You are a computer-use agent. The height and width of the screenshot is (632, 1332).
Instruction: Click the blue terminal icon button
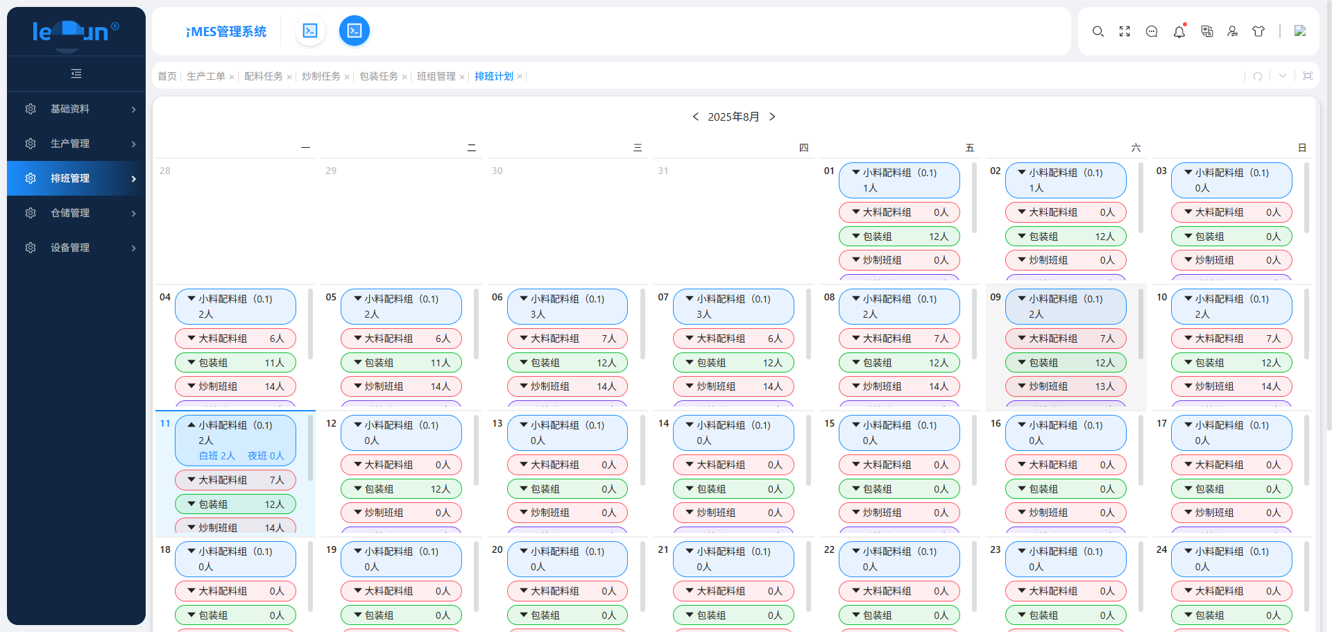point(355,31)
